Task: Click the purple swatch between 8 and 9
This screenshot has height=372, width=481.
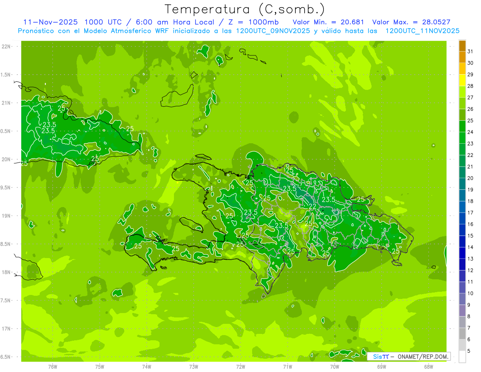Action: [x=462, y=311]
